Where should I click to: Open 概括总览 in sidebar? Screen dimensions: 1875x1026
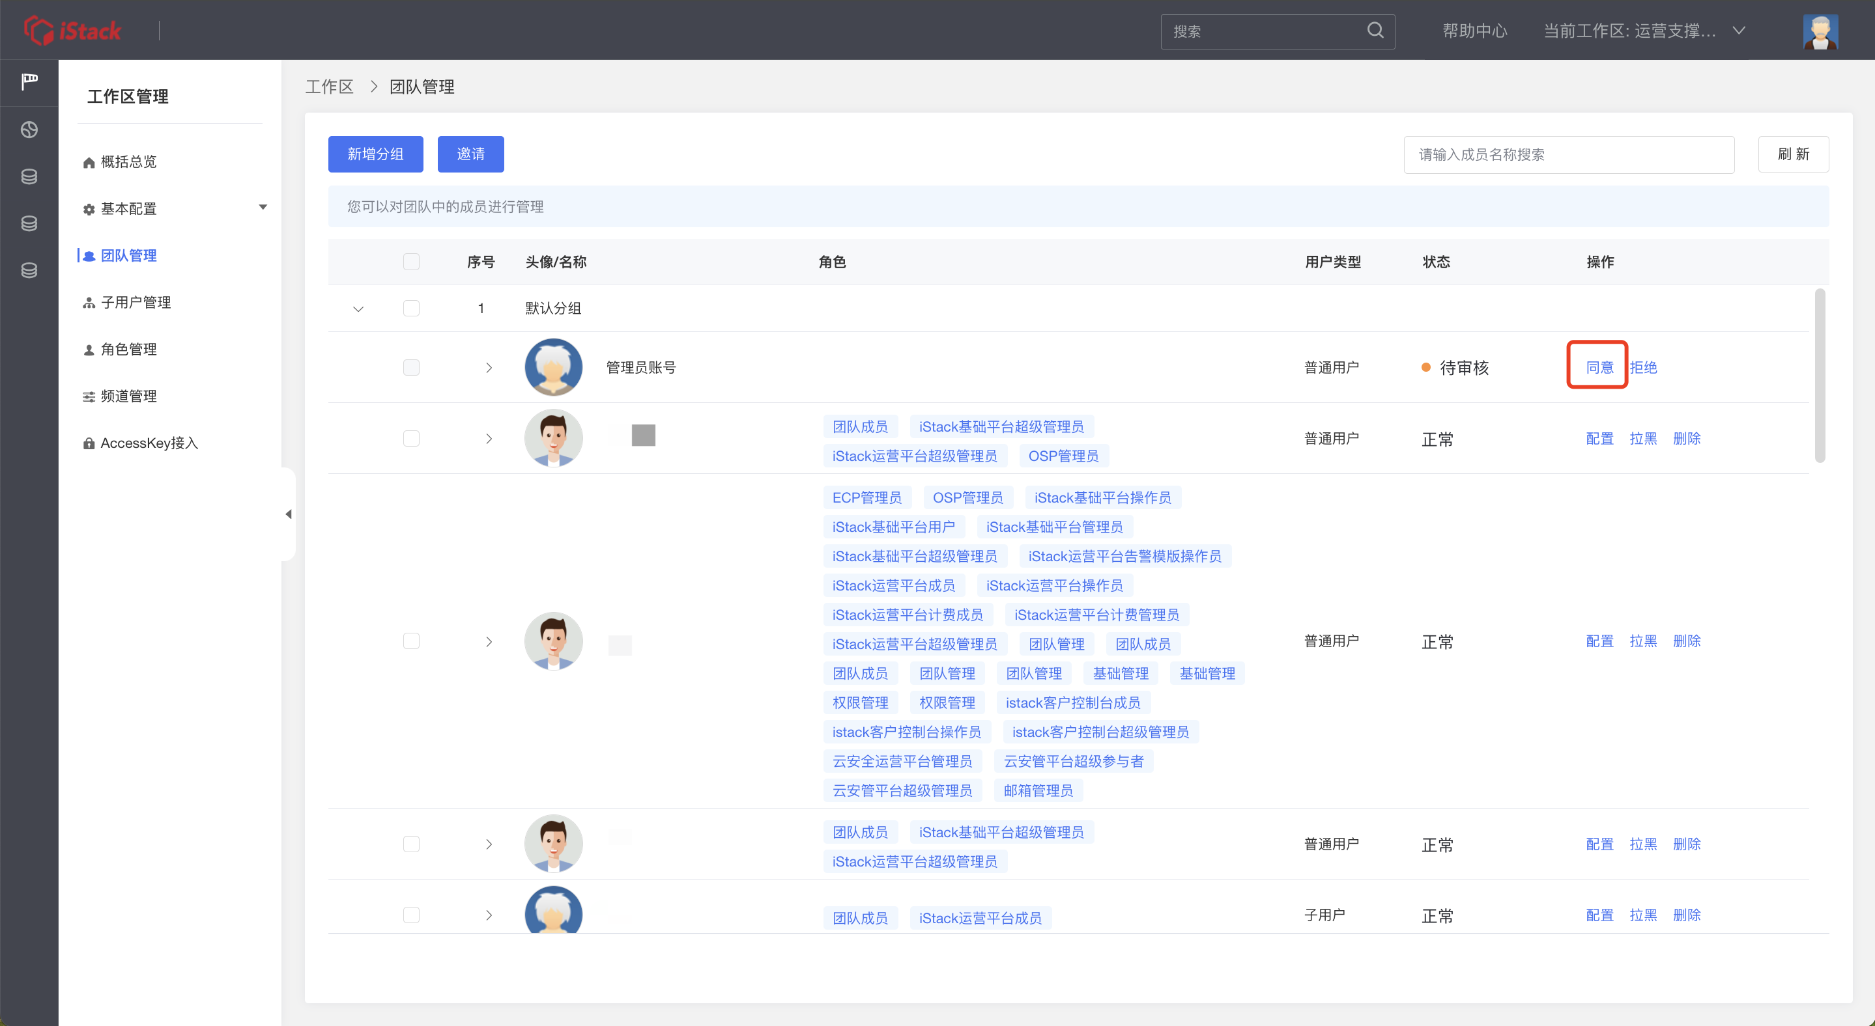pos(128,162)
